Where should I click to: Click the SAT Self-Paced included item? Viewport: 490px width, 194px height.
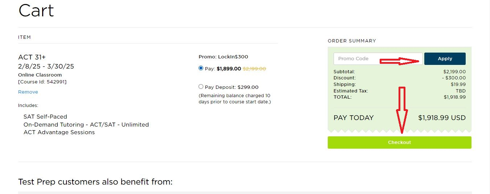45,117
